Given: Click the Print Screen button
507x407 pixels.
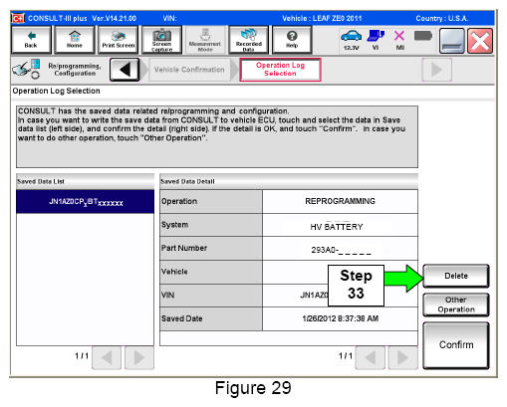Looking at the screenshot, I should pyautogui.click(x=119, y=40).
